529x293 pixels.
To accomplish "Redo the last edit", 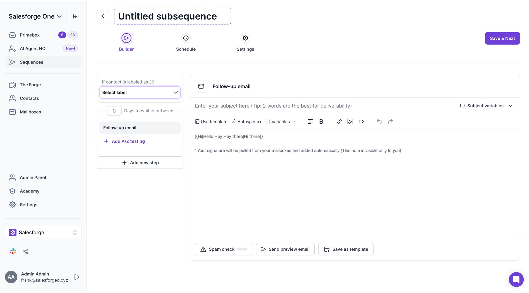I will coord(391,121).
